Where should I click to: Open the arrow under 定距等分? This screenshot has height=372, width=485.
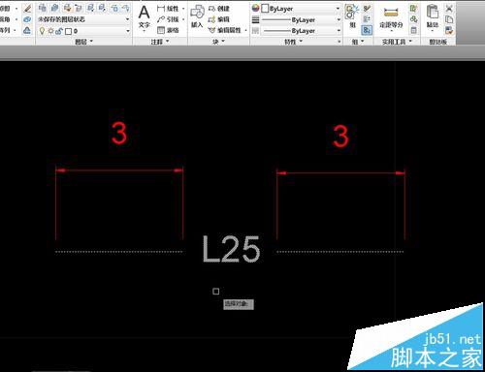(391, 31)
